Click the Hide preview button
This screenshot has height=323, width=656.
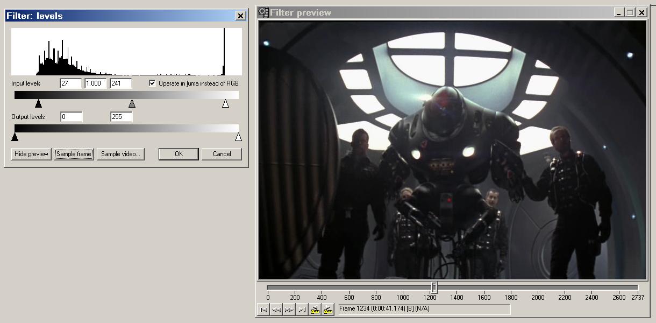click(x=31, y=154)
